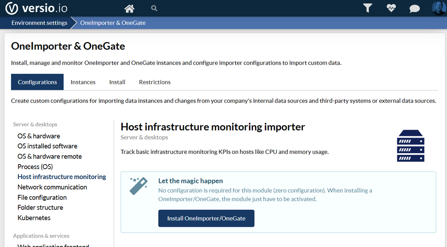Select OS & hardware importer
Screen dimensions: 447x247
pyautogui.click(x=39, y=136)
